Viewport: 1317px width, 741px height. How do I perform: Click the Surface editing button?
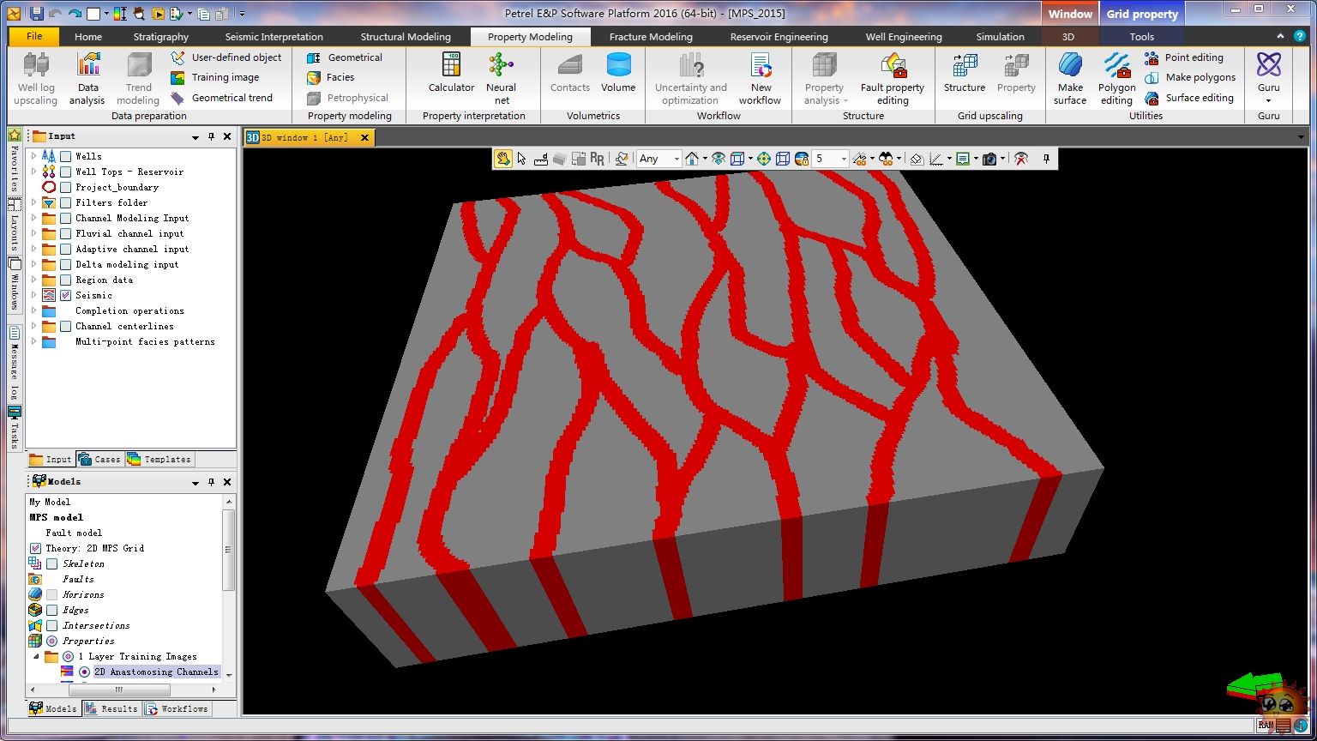click(x=1189, y=98)
